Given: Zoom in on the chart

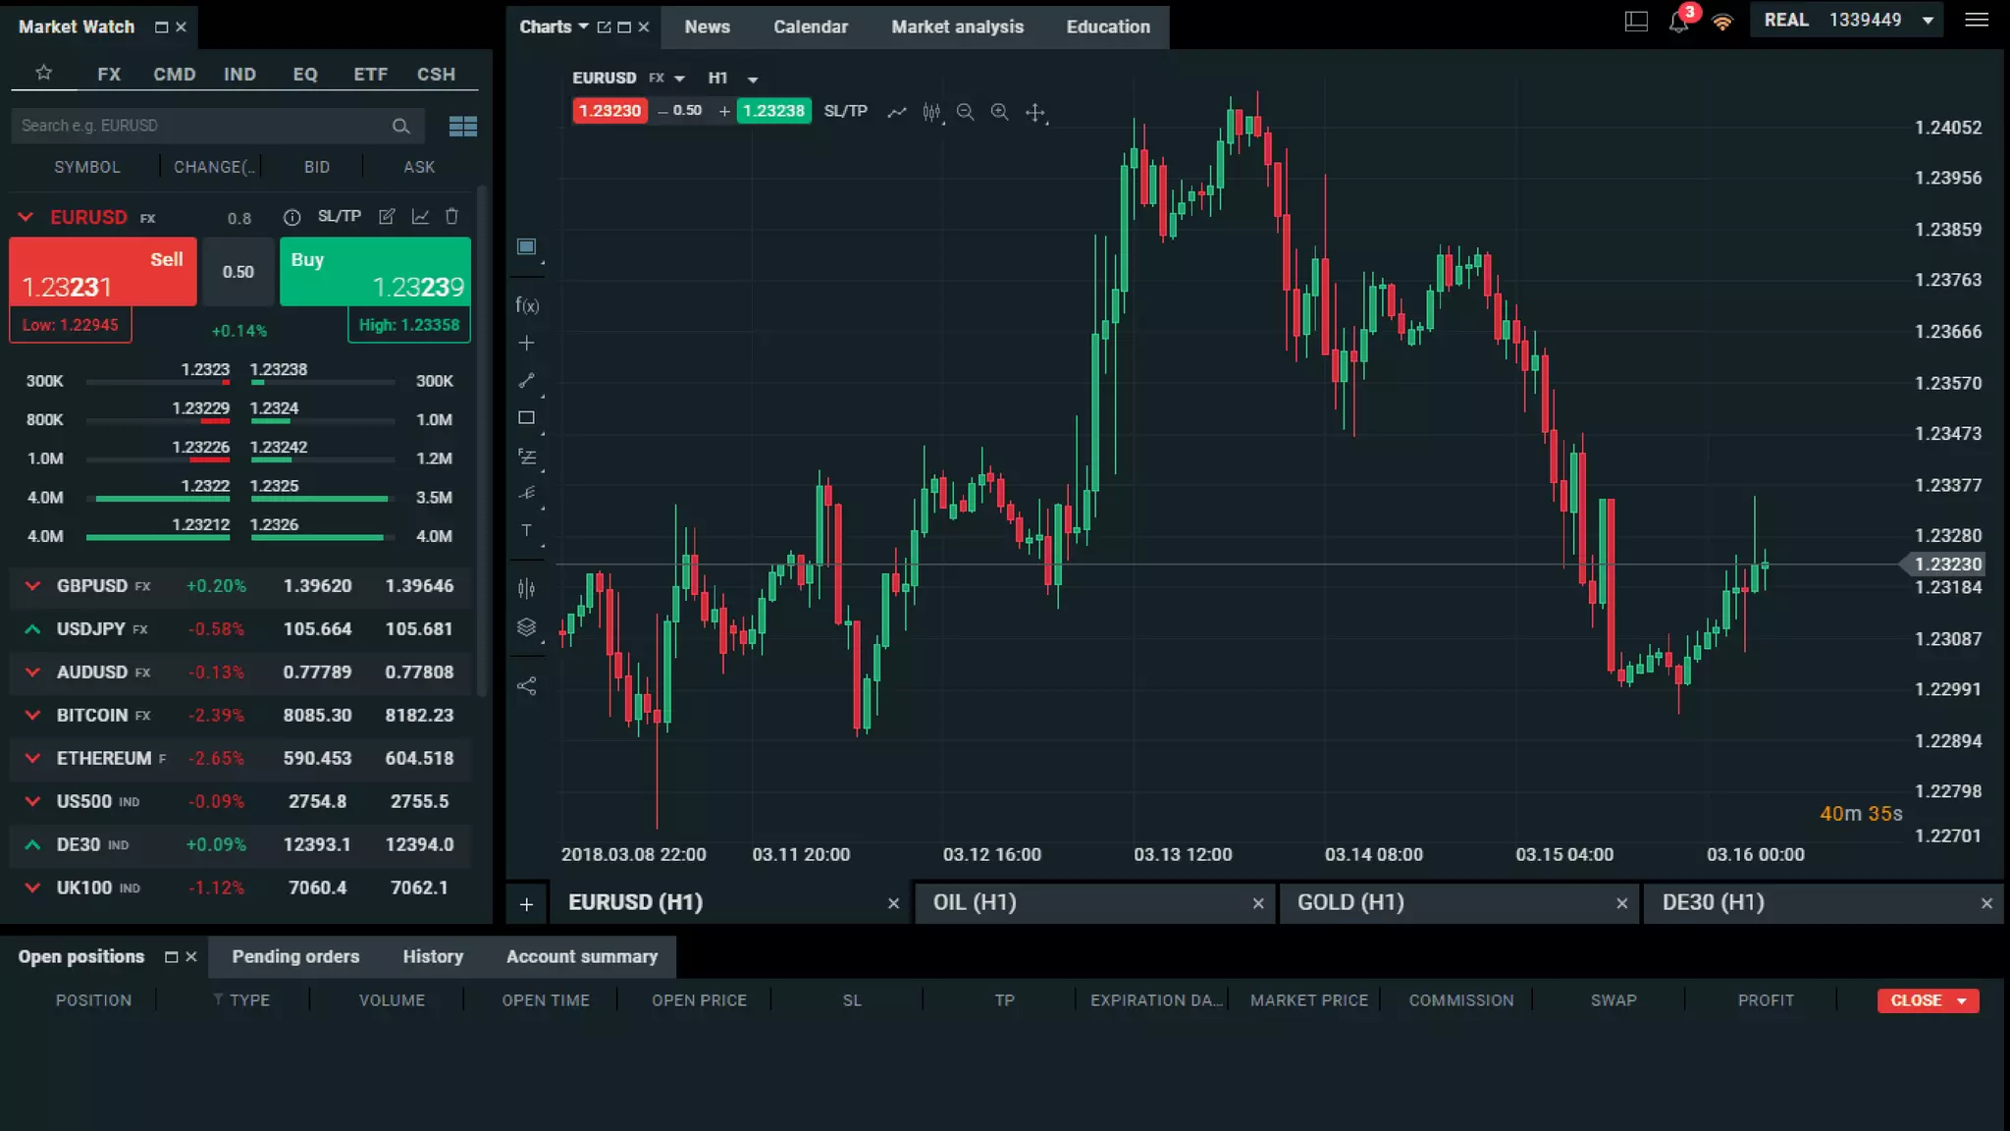Looking at the screenshot, I should tap(999, 112).
